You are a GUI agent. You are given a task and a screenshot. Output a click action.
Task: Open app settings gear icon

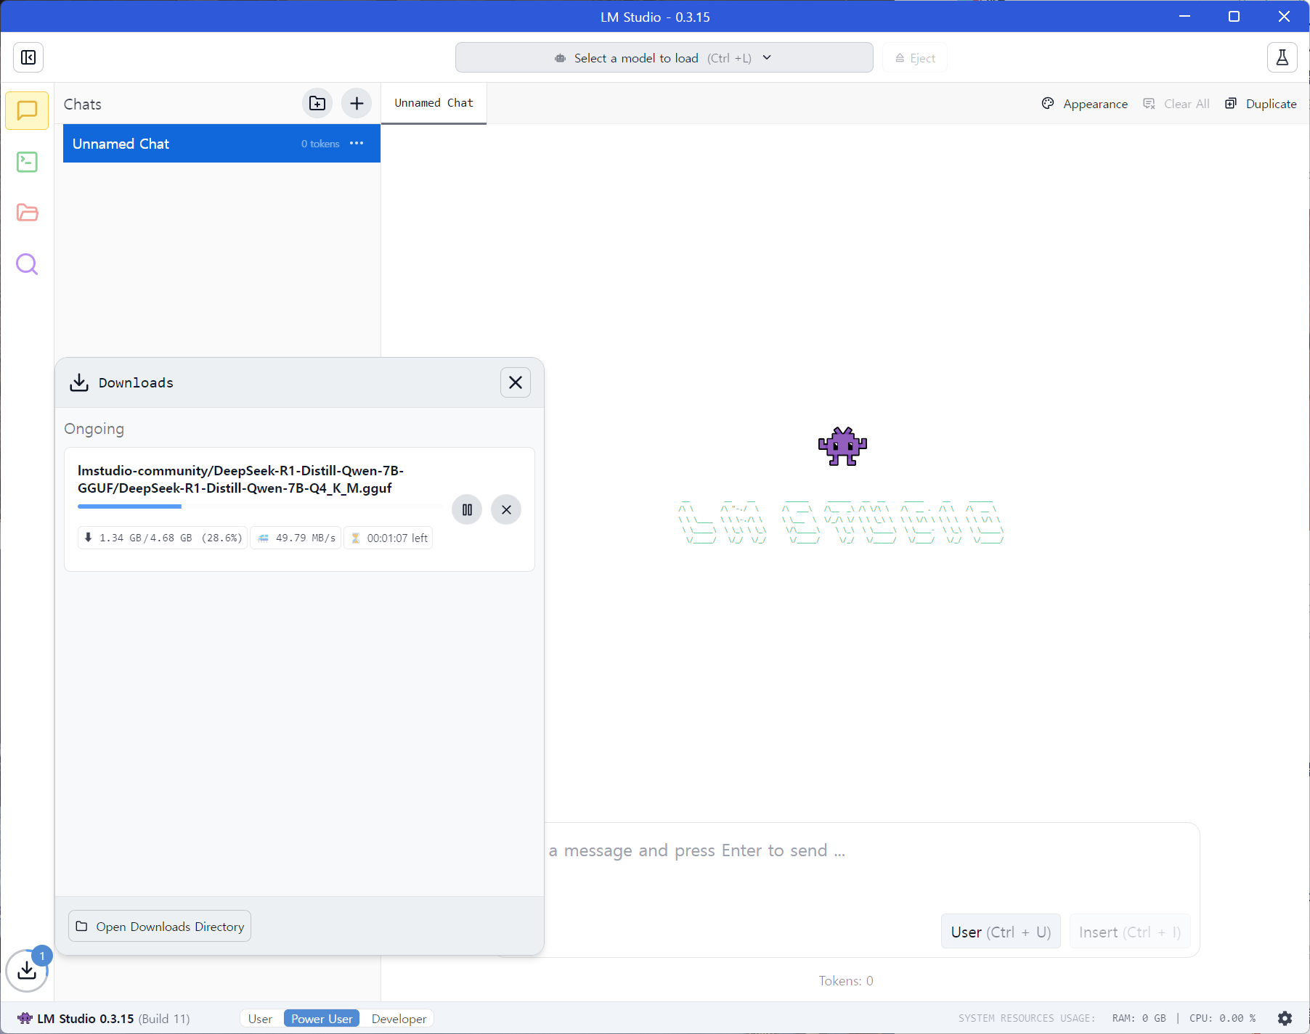point(1285,1018)
